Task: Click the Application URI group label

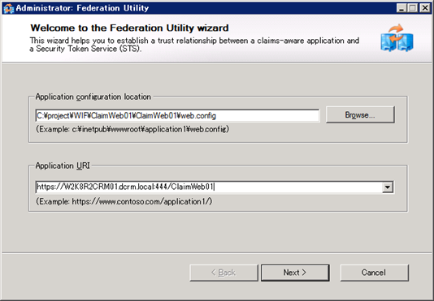Action: [x=63, y=166]
